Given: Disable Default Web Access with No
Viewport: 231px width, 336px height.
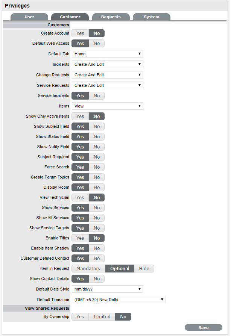Looking at the screenshot, I should click(97, 44).
